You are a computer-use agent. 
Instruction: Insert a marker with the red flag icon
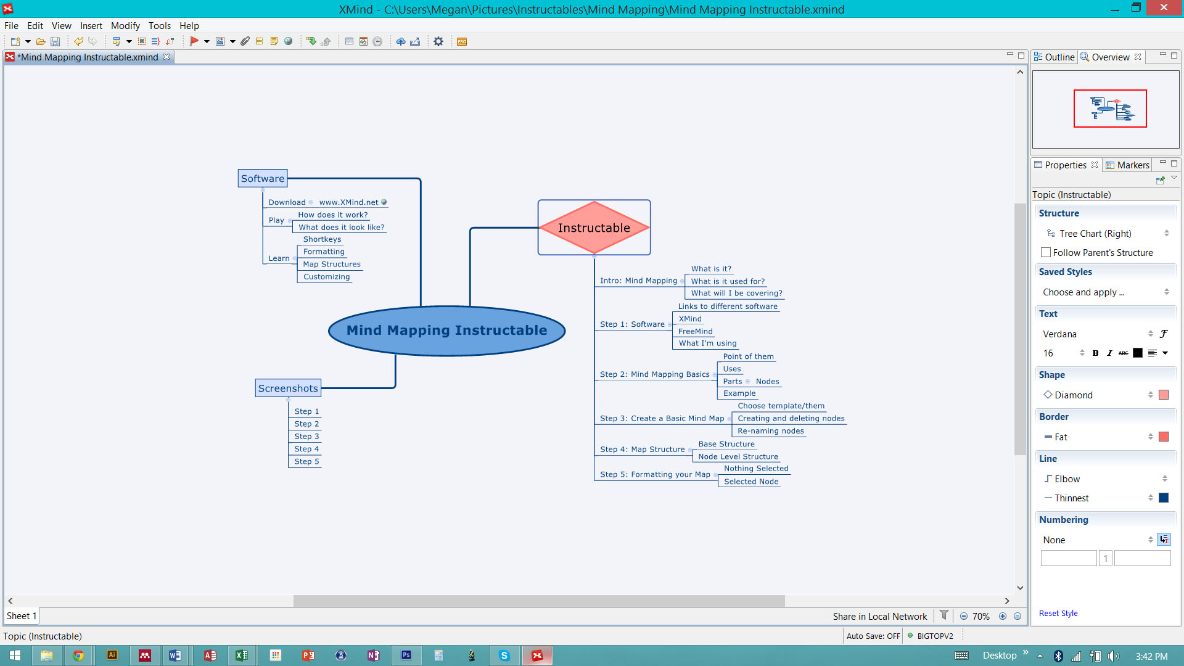tap(194, 42)
